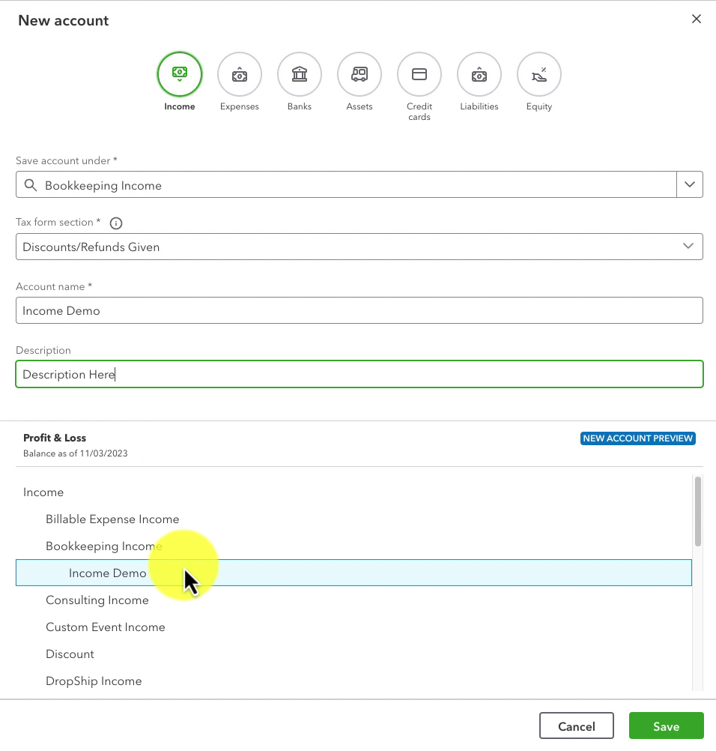Select the highlighted Income Demo preview row

pos(354,573)
